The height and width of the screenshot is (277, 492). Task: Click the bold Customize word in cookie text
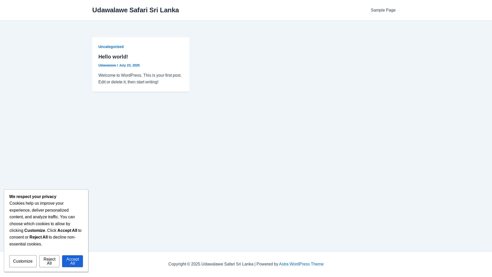[35, 231]
